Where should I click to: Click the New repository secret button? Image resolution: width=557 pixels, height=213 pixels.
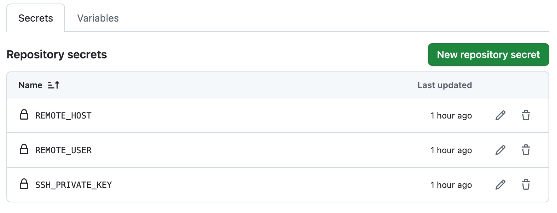click(488, 54)
